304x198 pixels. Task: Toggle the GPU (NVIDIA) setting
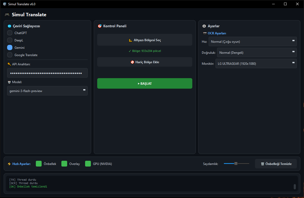tap(88, 164)
